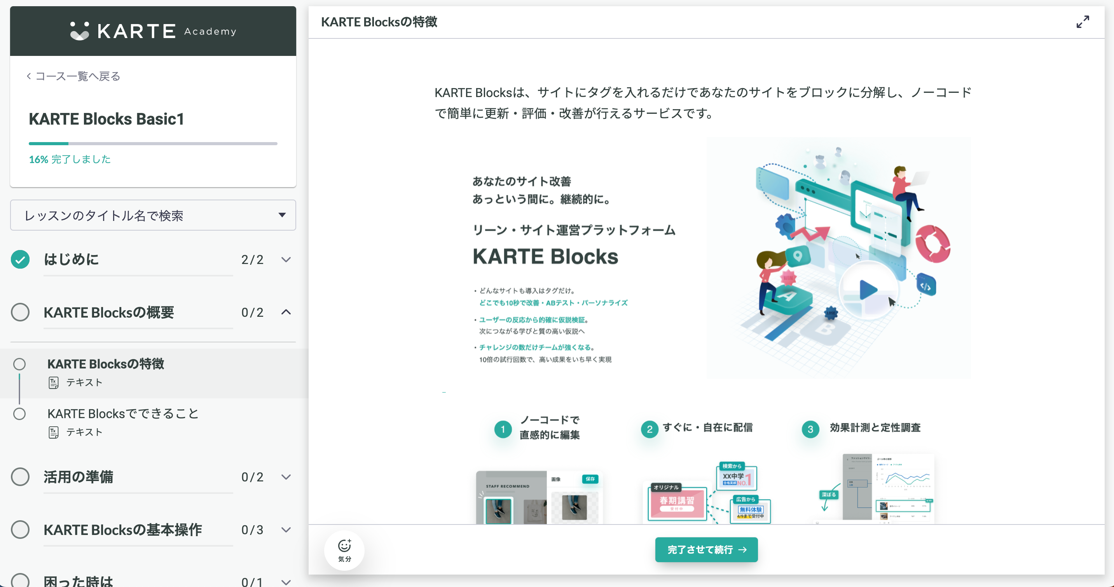Screen dimensions: 1114x587
Task: Click the ノーコードで直感的に編集 feature thumbnail
Action: tap(539, 497)
